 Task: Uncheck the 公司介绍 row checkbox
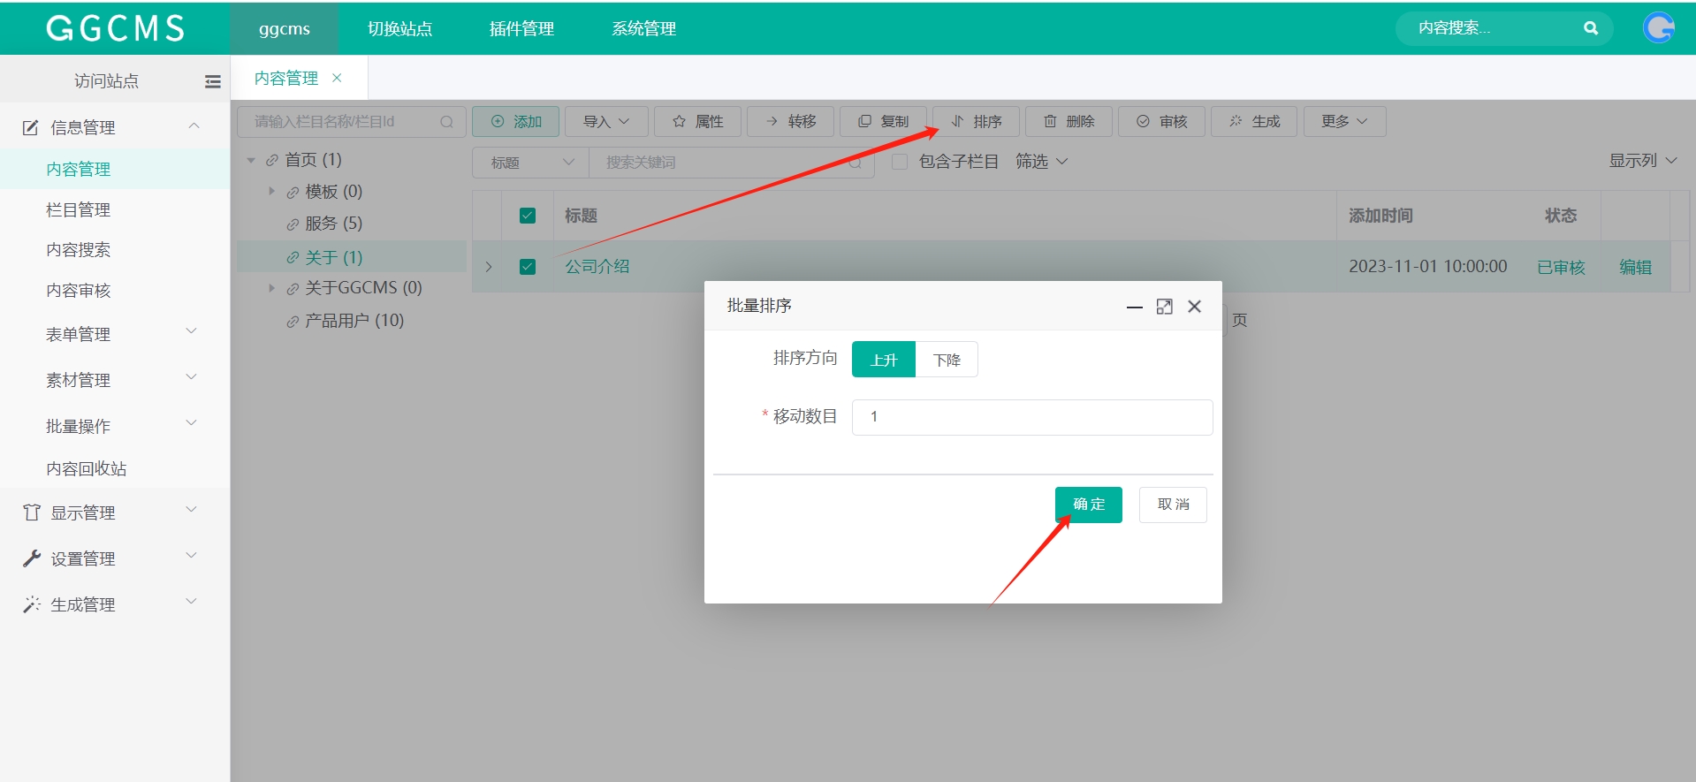coord(528,267)
